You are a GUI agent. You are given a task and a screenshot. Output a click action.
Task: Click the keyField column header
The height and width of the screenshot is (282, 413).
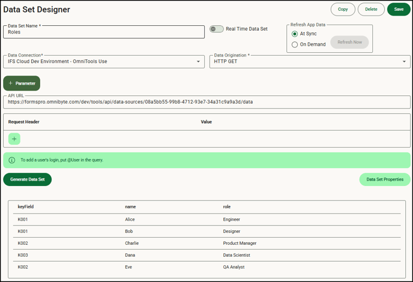coord(26,206)
